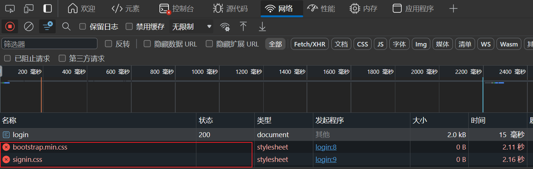
Task: Click the document icon beside login
Action: coord(6,135)
